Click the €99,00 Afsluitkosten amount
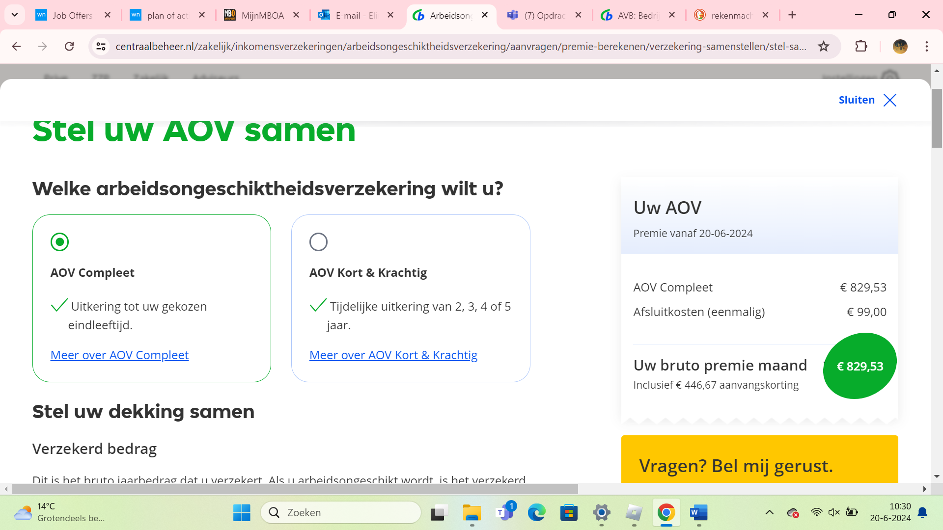 [x=866, y=312]
